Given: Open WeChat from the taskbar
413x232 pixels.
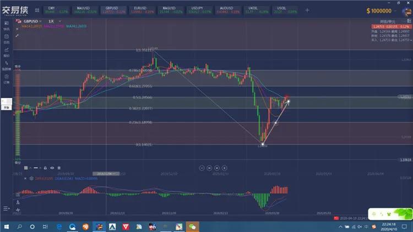Looking at the screenshot, I should pos(192,227).
